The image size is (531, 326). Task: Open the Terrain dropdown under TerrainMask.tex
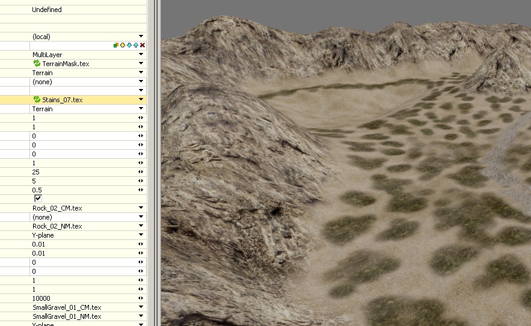pos(141,73)
